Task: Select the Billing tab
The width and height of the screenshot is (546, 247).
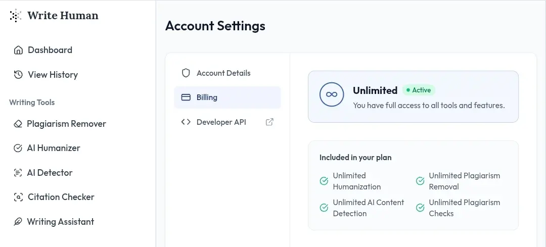Action: (227, 97)
